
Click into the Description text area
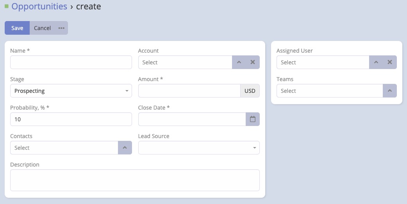(135, 180)
